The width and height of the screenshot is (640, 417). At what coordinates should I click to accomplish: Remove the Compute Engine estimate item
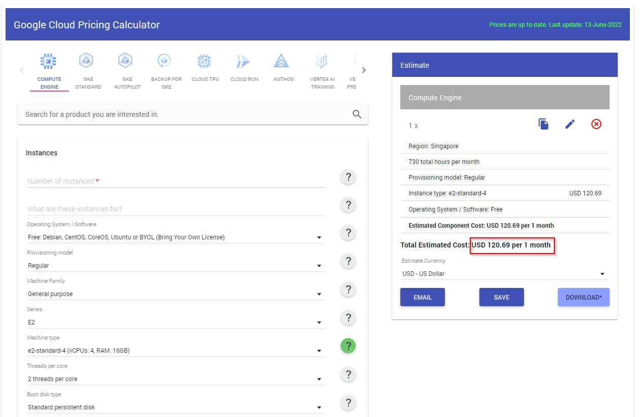(x=596, y=124)
